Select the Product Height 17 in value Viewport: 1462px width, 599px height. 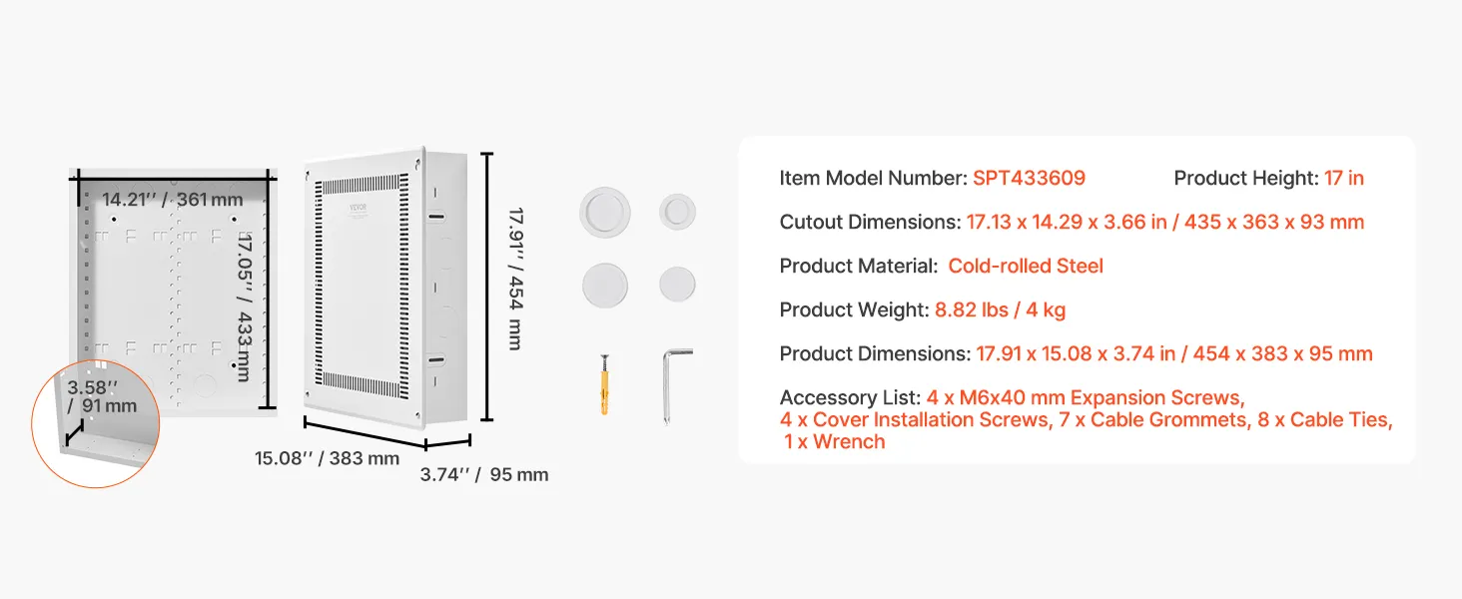pos(1343,178)
